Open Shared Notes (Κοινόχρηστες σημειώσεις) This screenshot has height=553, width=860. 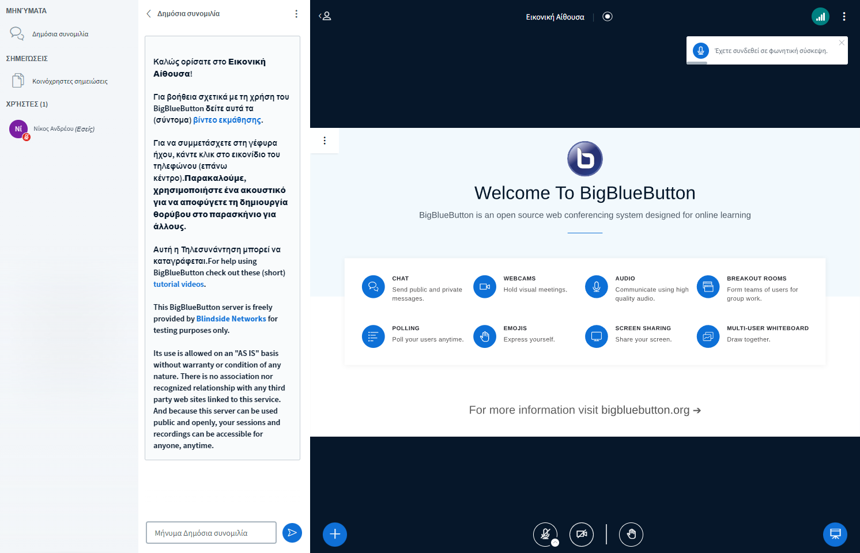69,81
